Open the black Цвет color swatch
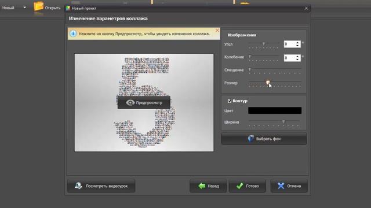The image size is (371, 208). click(275, 110)
